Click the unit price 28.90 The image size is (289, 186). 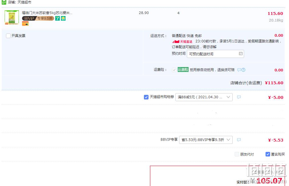tap(144, 13)
